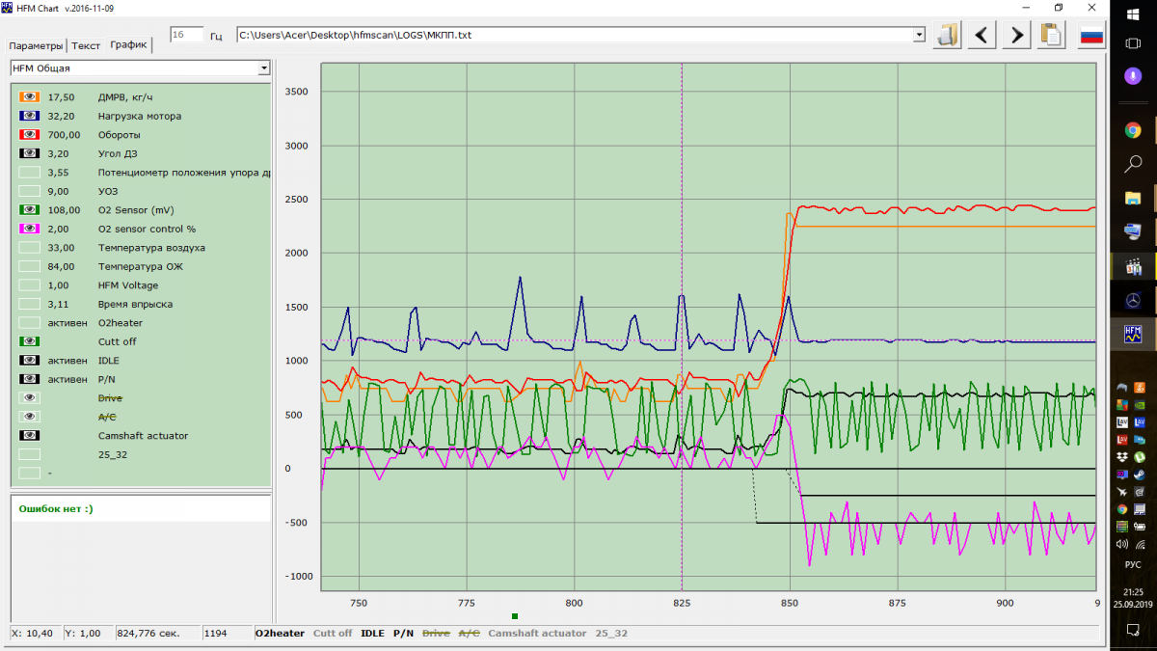The image size is (1157, 651).
Task: Launch Chrome from the taskbar
Action: [1133, 129]
